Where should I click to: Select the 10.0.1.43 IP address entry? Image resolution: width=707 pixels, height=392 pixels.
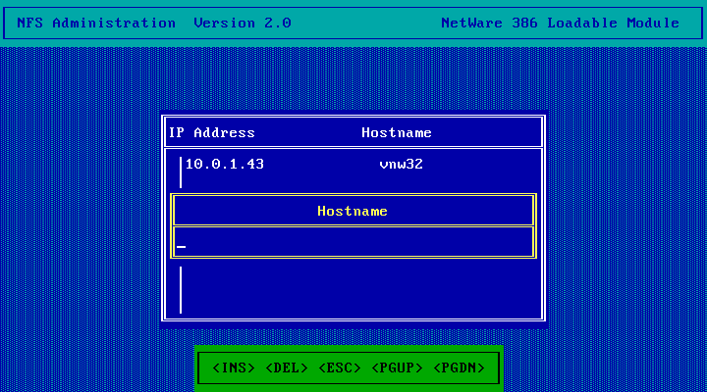225,164
